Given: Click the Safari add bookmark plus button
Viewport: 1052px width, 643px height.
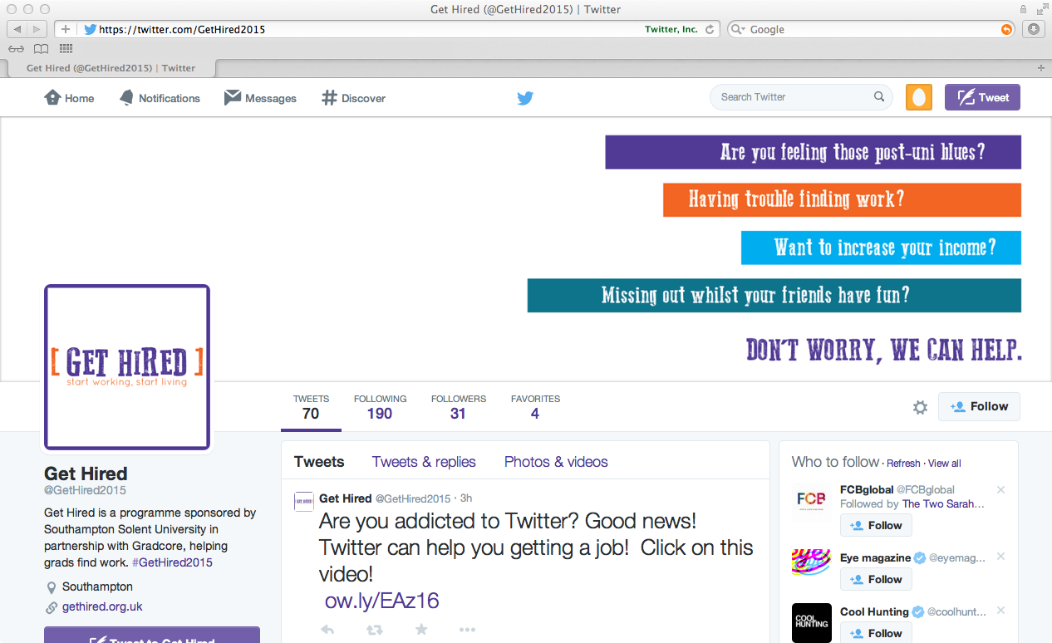Looking at the screenshot, I should tap(66, 29).
